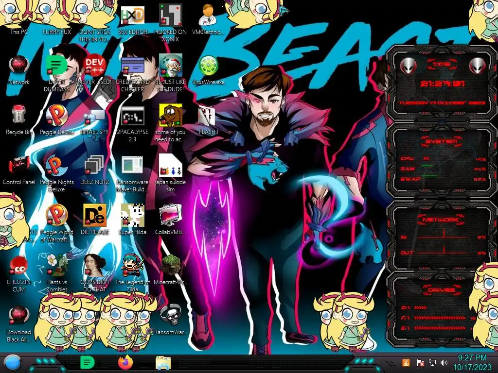Open the HxD hex editor desktop shortcut
The height and width of the screenshot is (373, 498).
[x=133, y=16]
